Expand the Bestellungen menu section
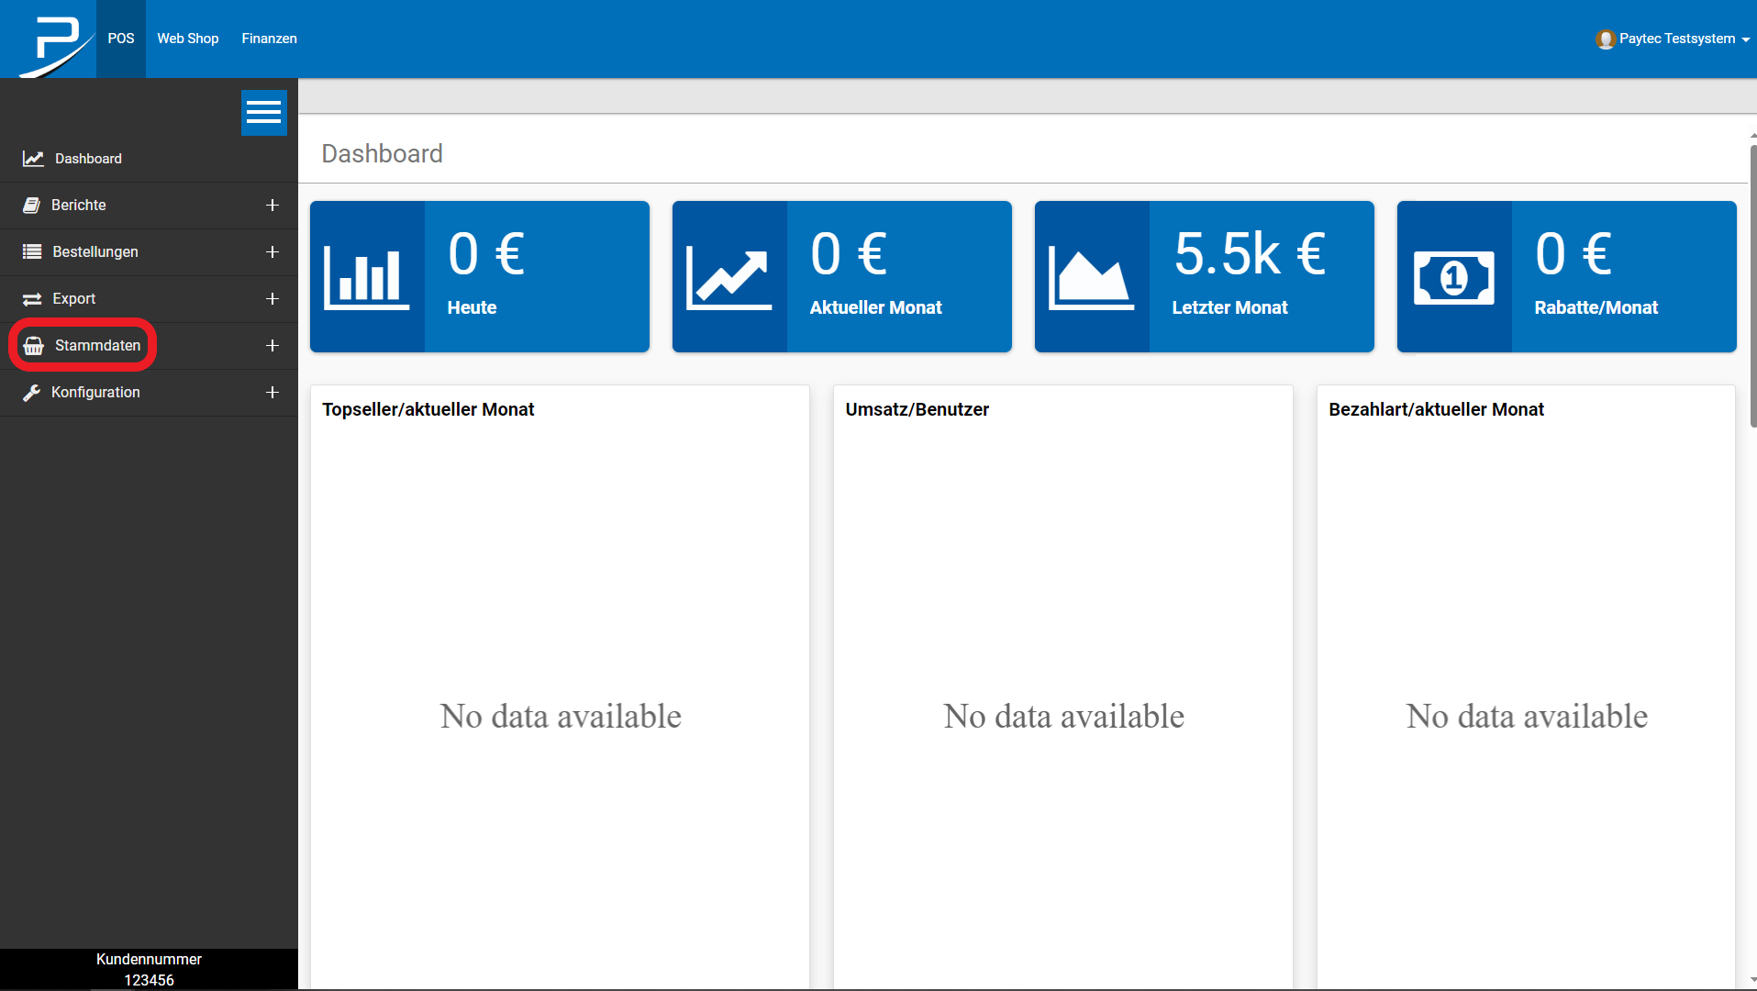This screenshot has width=1757, height=991. tap(272, 251)
